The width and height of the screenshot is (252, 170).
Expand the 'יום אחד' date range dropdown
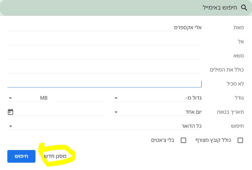[158, 112]
